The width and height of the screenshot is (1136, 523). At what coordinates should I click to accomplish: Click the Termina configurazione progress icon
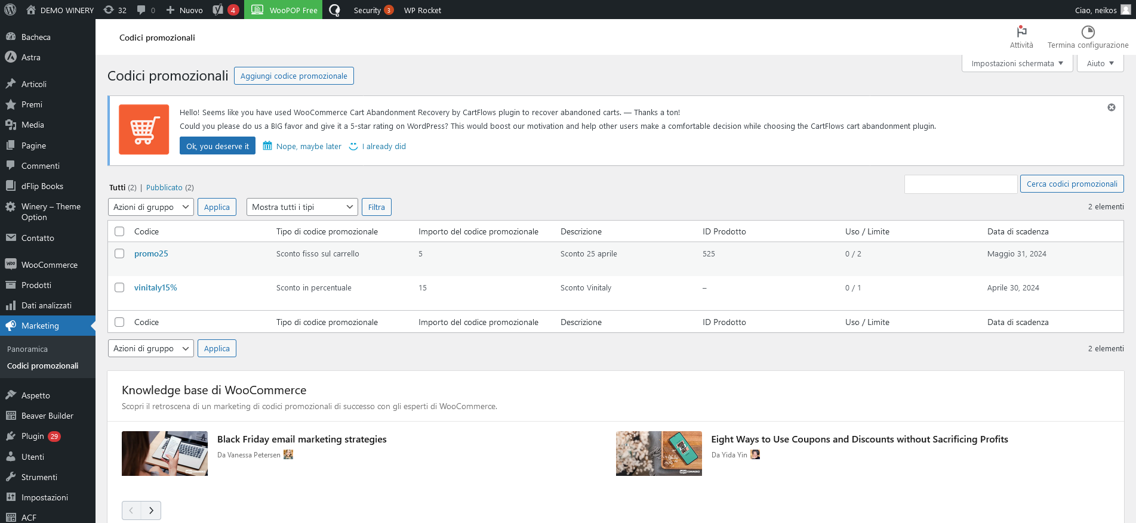(1088, 32)
